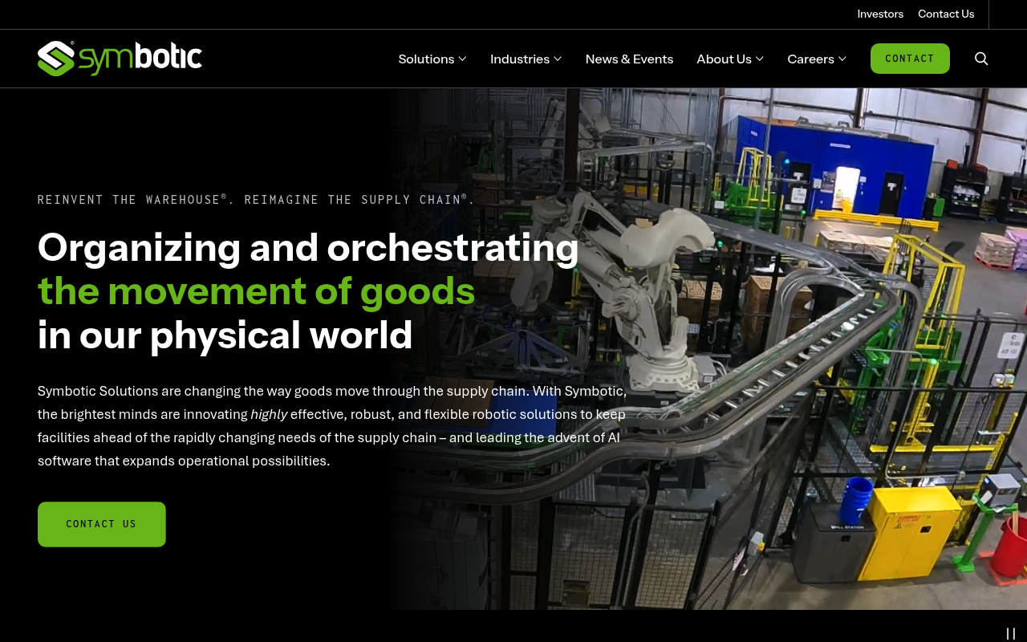
Task: Expand the Industries dropdown menu
Action: pos(526,59)
